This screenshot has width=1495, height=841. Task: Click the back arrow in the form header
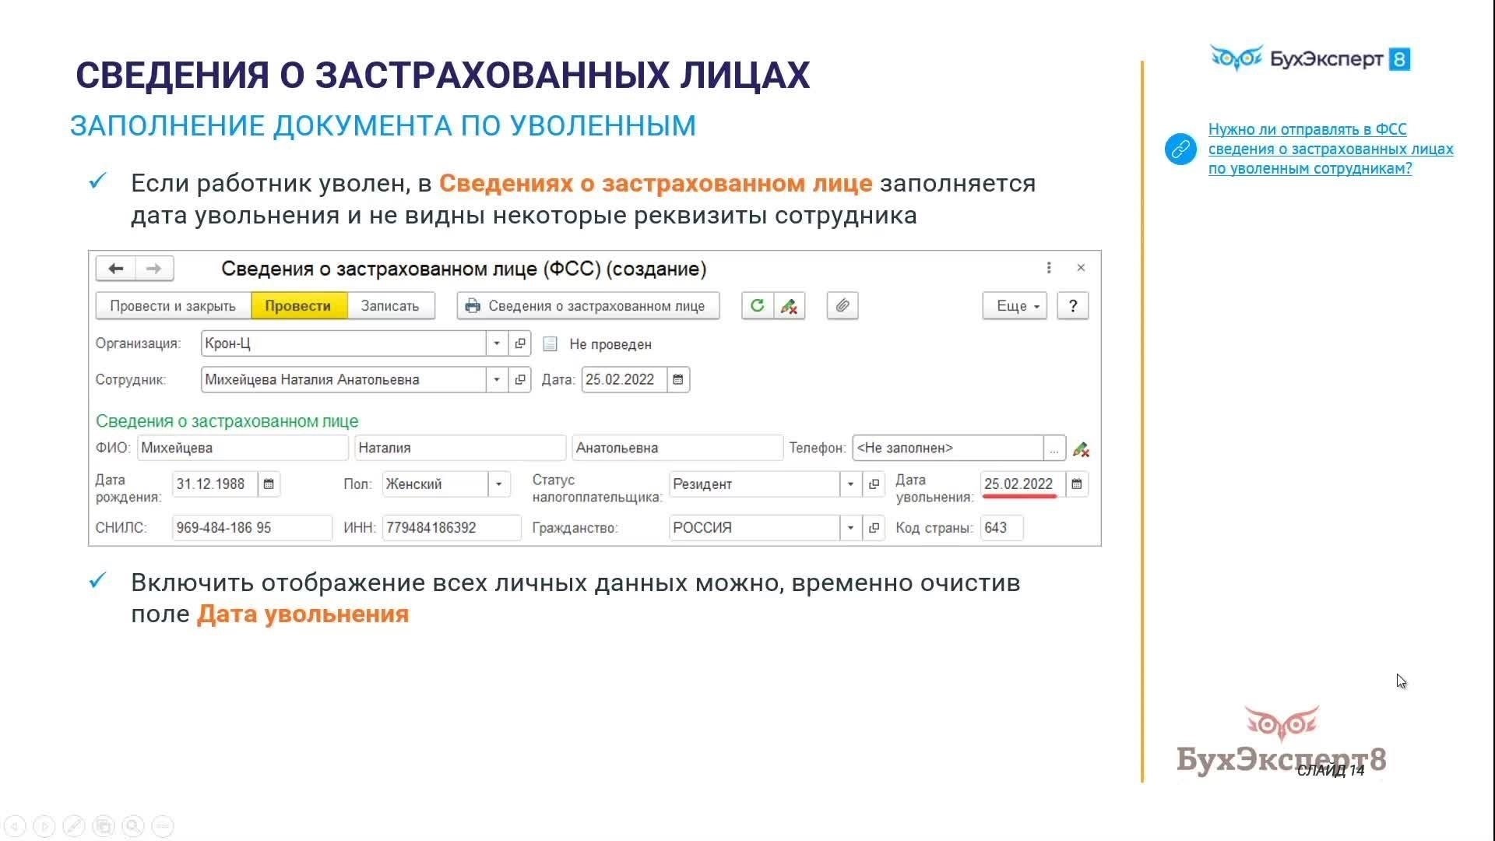[x=115, y=269]
